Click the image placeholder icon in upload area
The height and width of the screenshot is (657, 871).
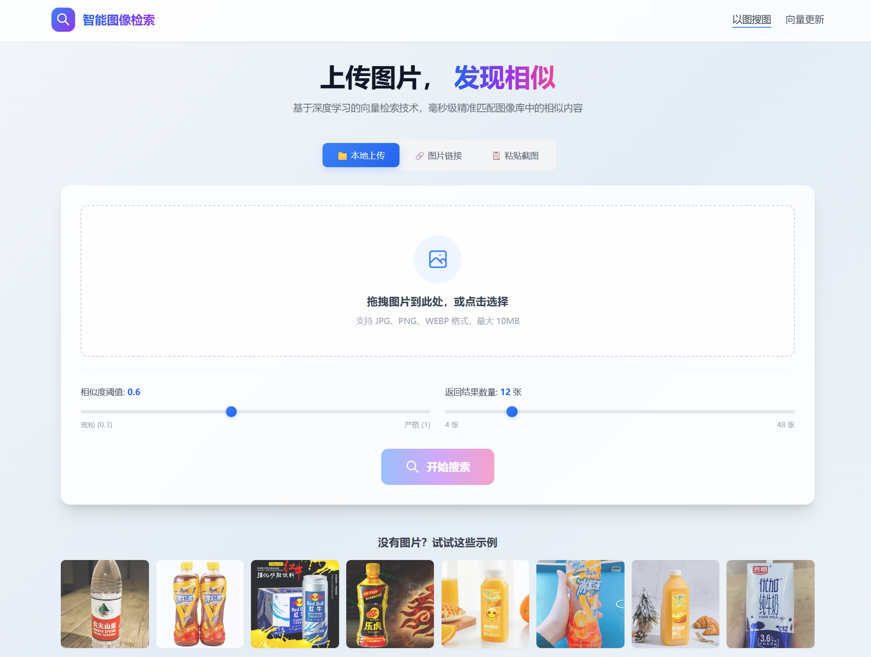[438, 259]
